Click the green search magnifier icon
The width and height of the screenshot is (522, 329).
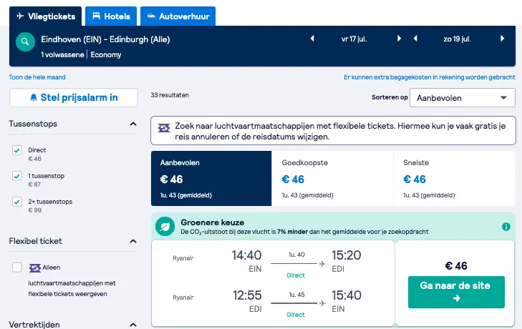click(25, 42)
